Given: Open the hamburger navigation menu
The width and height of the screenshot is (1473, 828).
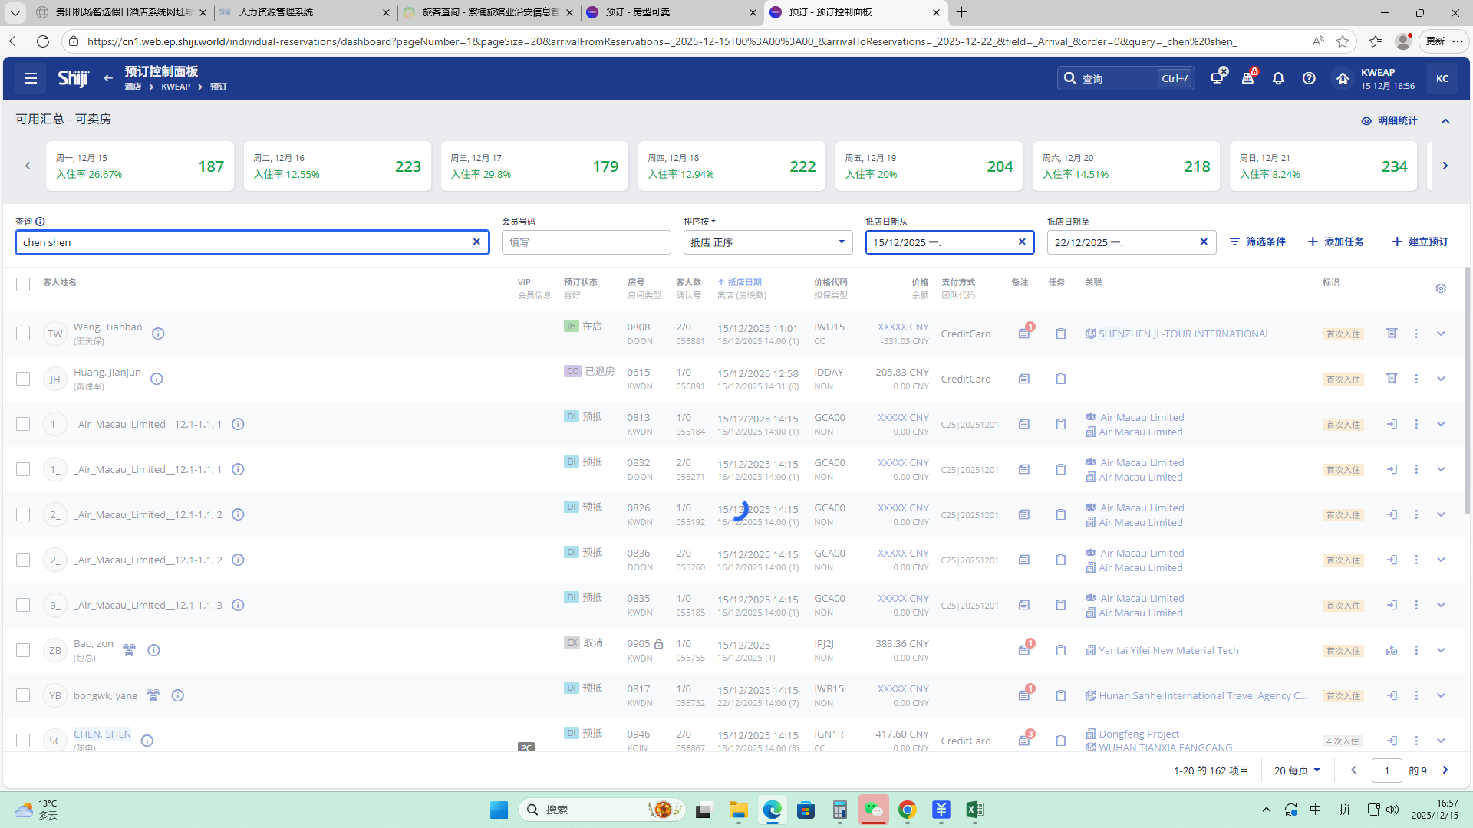Looking at the screenshot, I should pyautogui.click(x=31, y=78).
